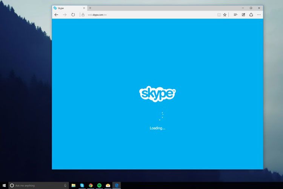Click the Share icon in Edge toolbar

[251, 15]
